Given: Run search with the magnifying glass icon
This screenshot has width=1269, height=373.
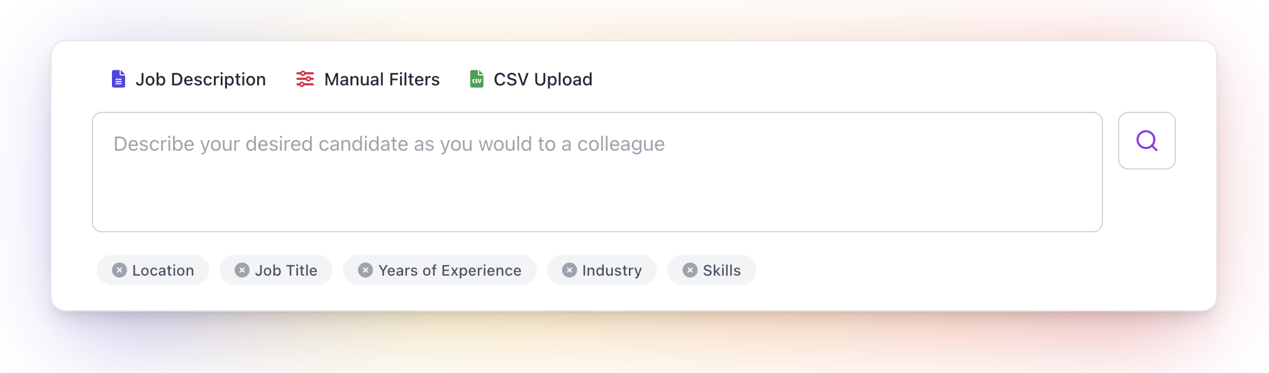Looking at the screenshot, I should coord(1146,141).
